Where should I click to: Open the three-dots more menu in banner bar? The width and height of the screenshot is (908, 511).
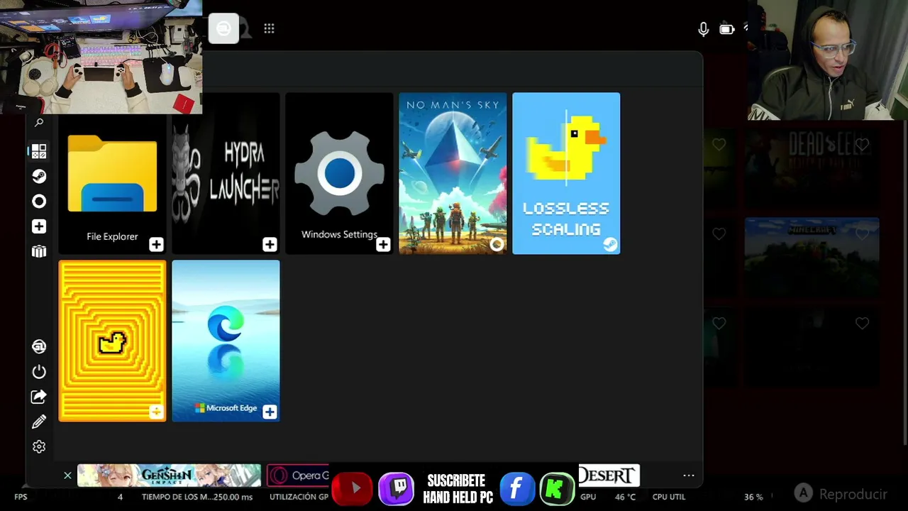coord(688,476)
